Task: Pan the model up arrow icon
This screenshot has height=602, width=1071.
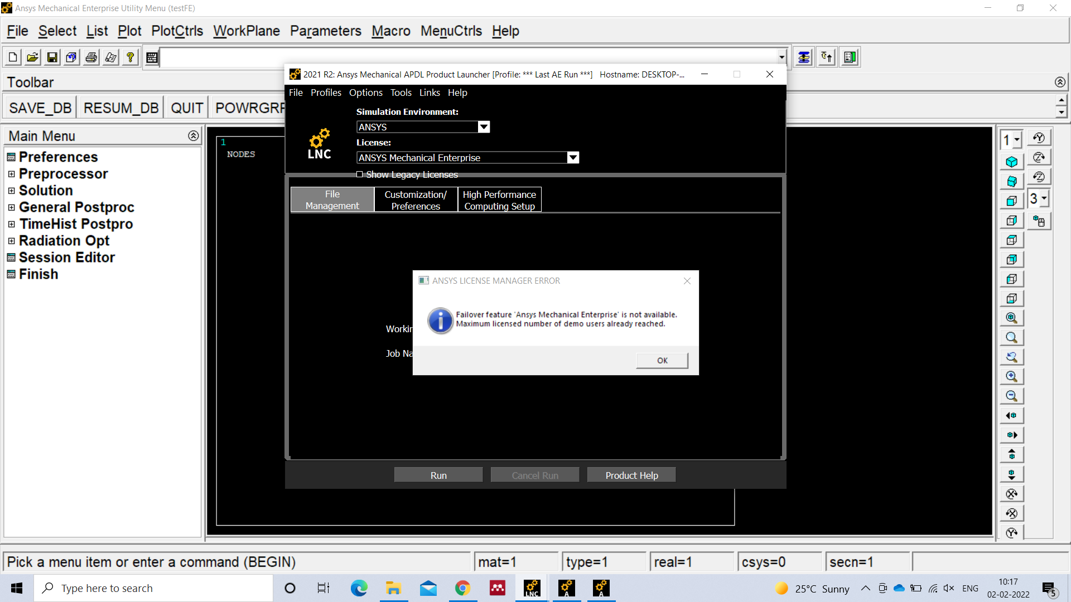Action: coord(1011,454)
